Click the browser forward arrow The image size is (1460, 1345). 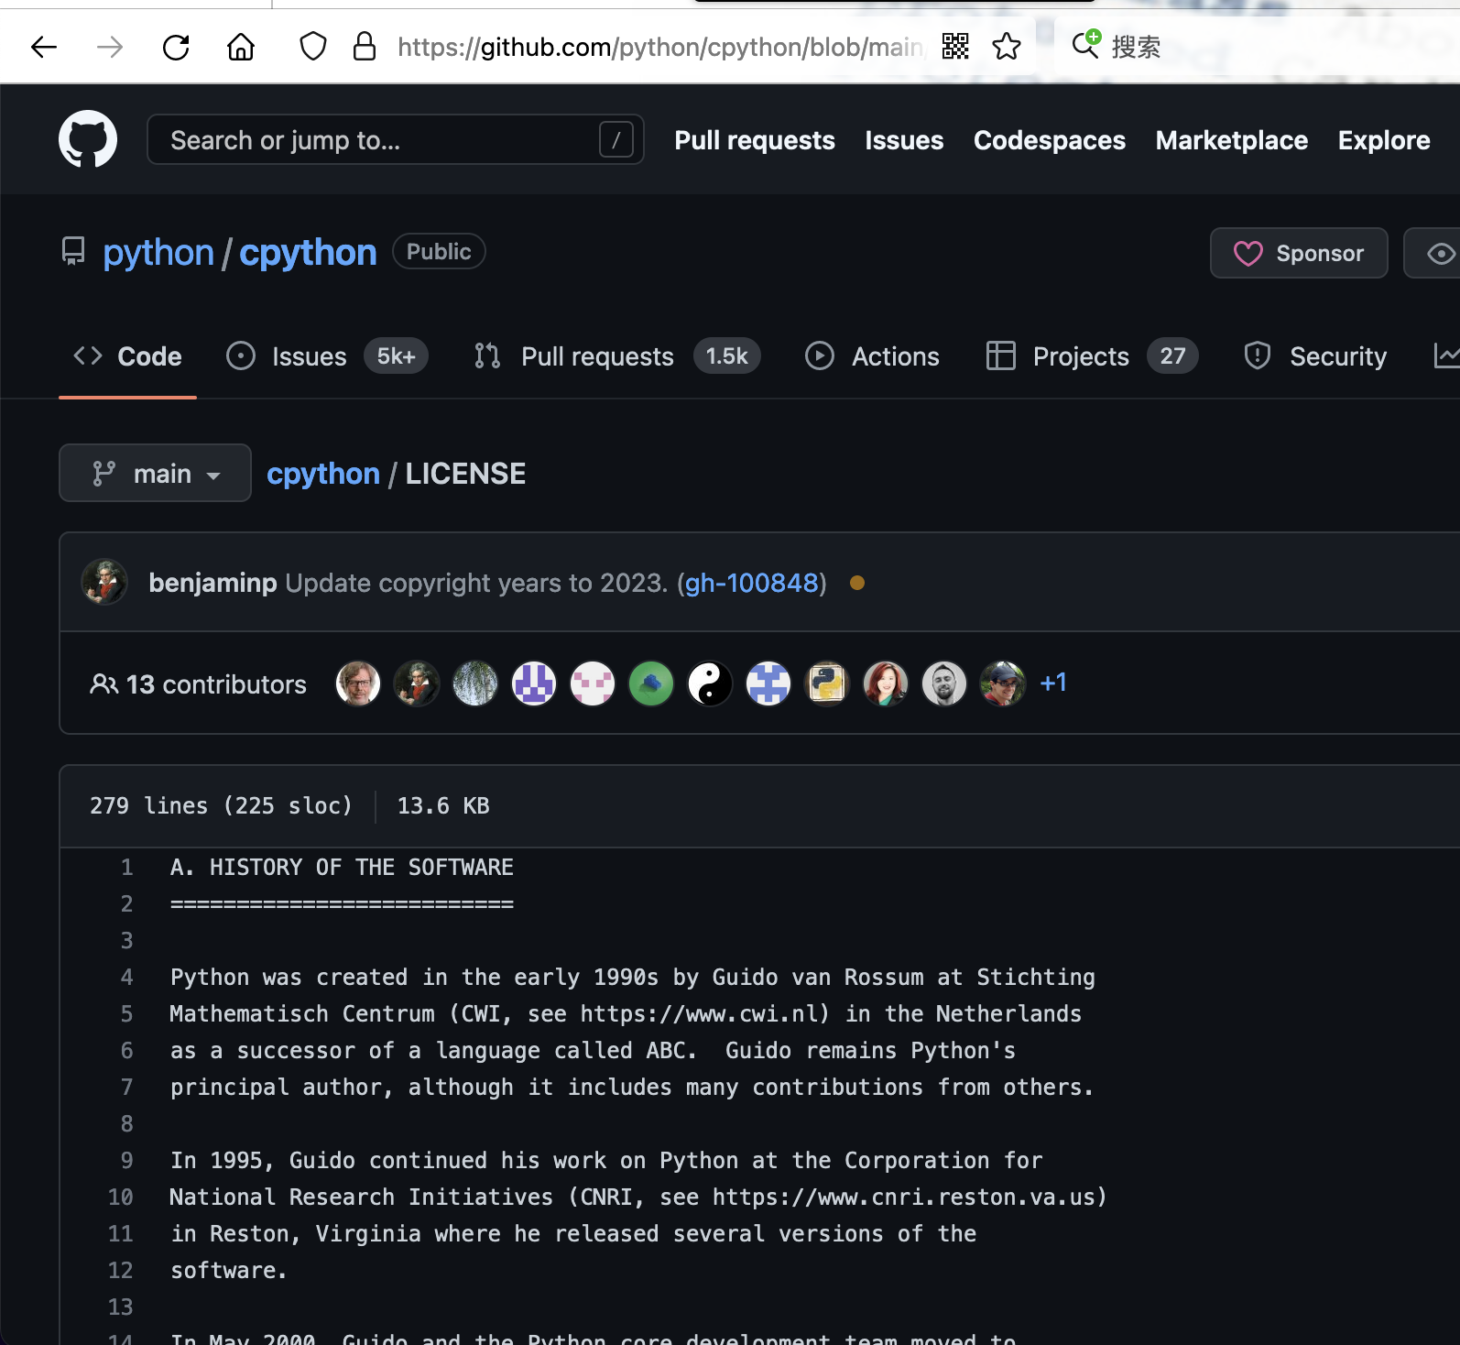110,47
